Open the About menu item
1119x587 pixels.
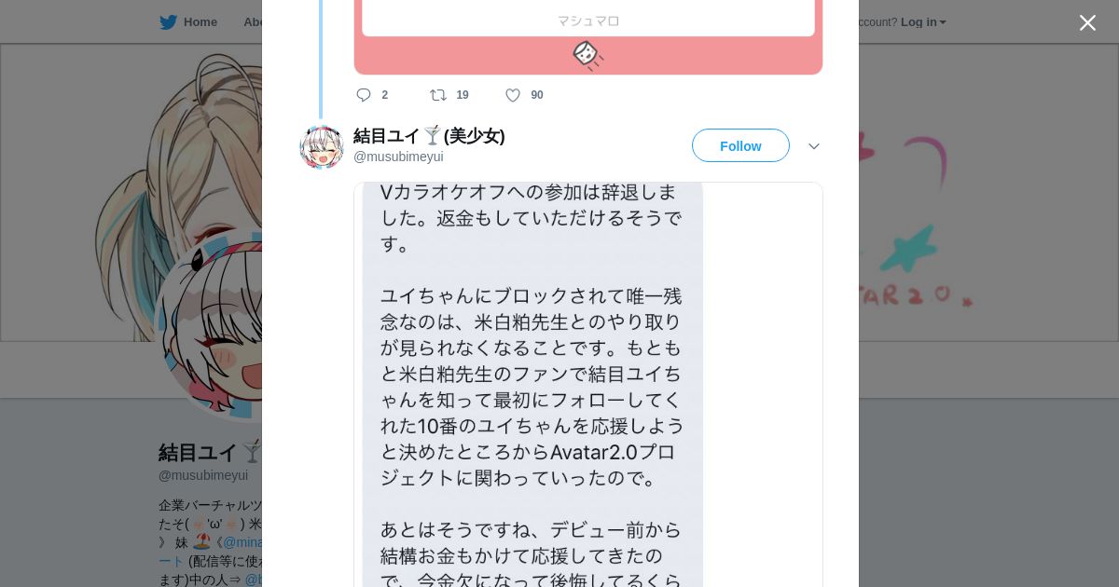(x=253, y=22)
